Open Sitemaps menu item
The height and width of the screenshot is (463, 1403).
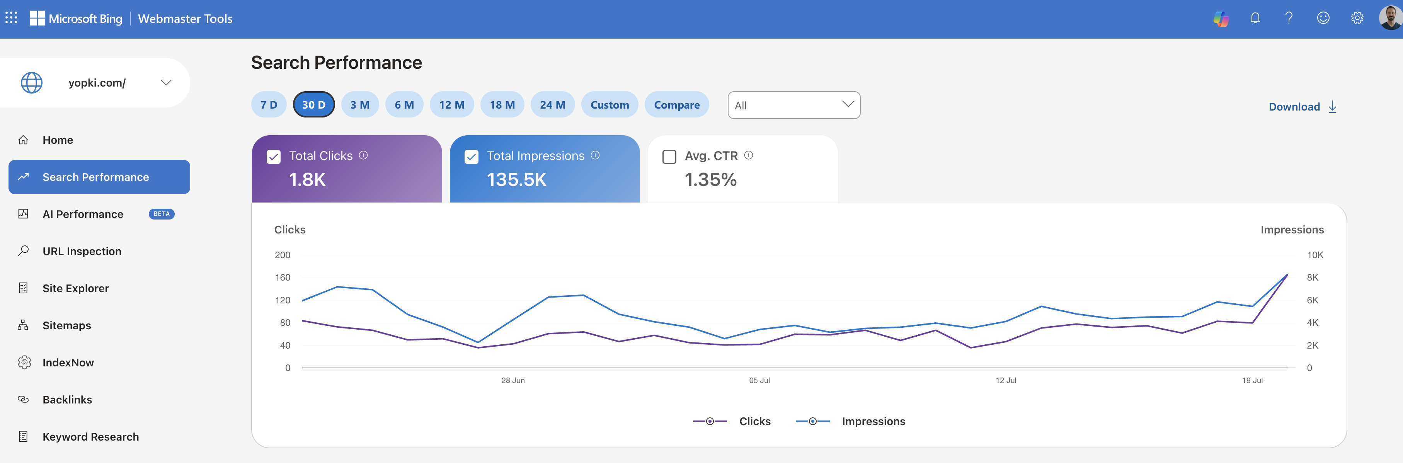tap(99, 325)
